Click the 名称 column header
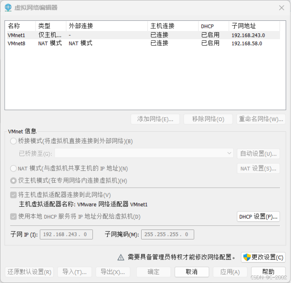Screen dimensions: 291x283 pyautogui.click(x=21, y=26)
